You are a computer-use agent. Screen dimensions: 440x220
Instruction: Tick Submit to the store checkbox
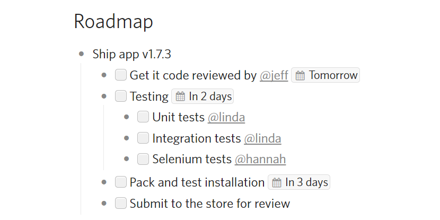point(121,203)
